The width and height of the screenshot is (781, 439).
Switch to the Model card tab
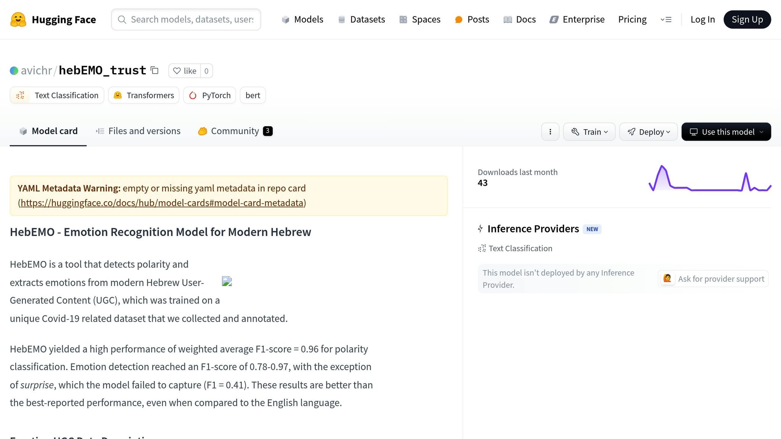(48, 131)
